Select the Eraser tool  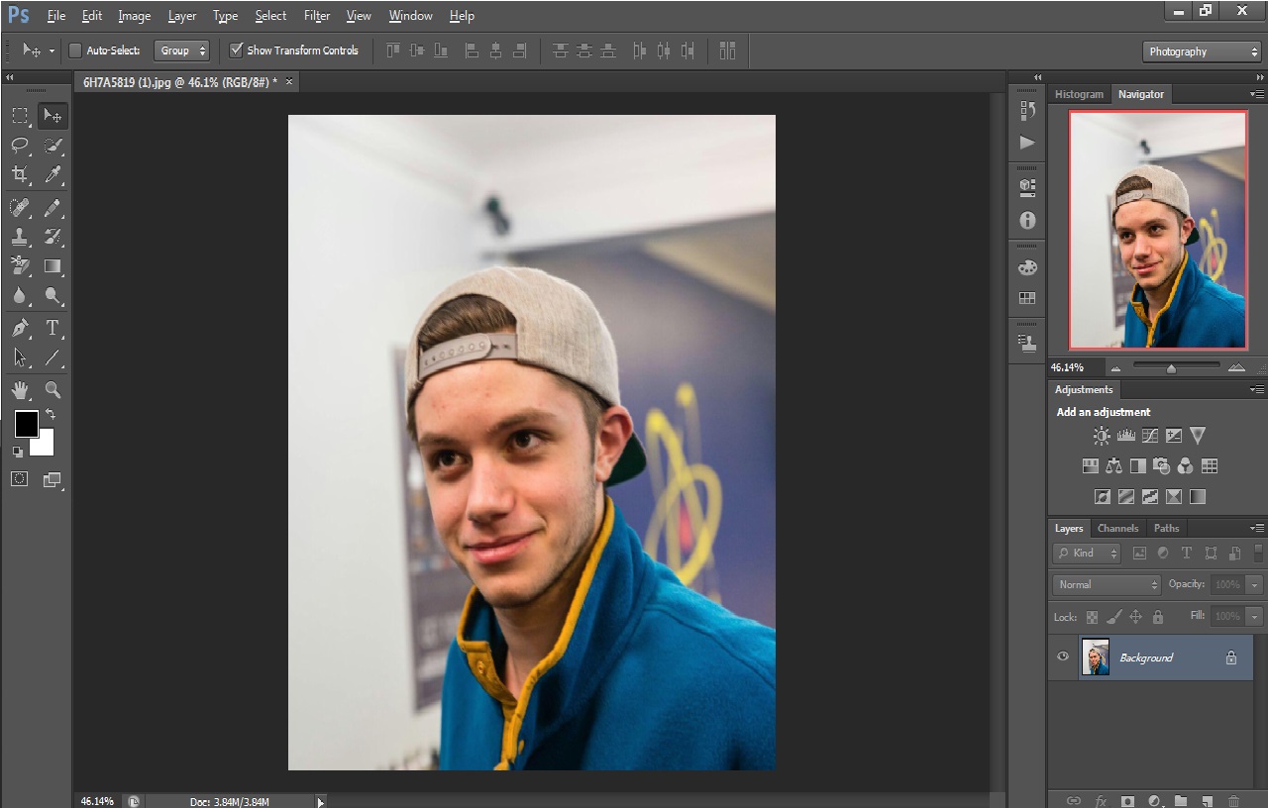pyautogui.click(x=20, y=266)
